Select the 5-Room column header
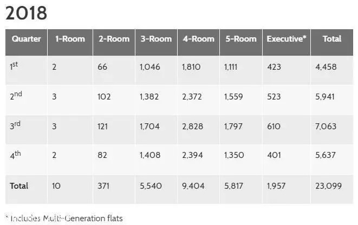The image size is (358, 225). pyautogui.click(x=241, y=39)
